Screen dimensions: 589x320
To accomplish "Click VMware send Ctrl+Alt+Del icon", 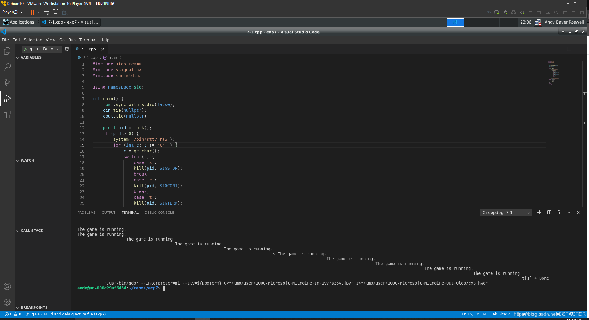I will 46,12.
